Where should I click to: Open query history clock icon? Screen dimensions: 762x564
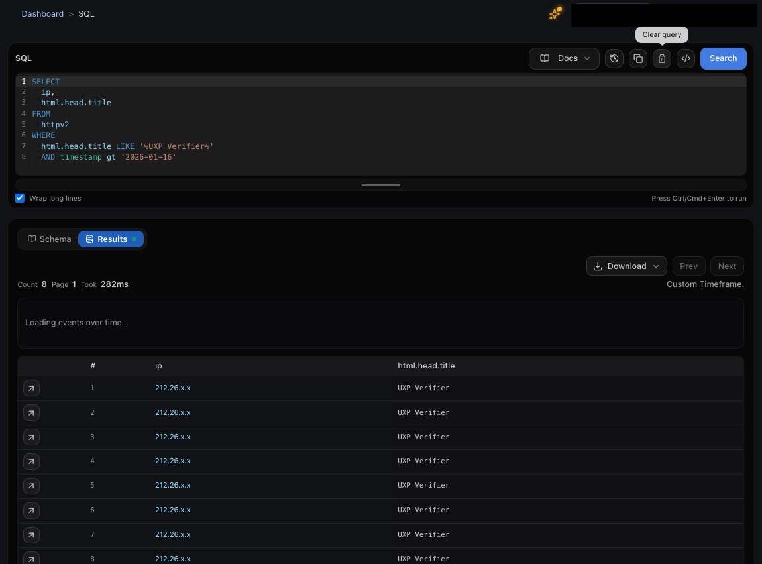(x=614, y=58)
